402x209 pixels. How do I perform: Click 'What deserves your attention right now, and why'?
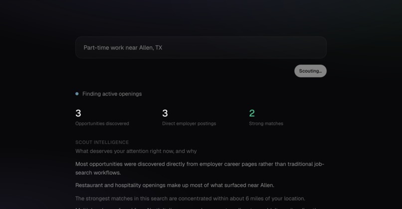pyautogui.click(x=136, y=151)
